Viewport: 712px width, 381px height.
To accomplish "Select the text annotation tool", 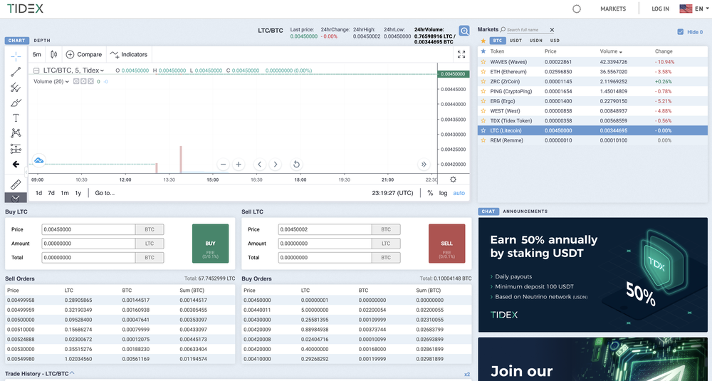I will [x=16, y=118].
